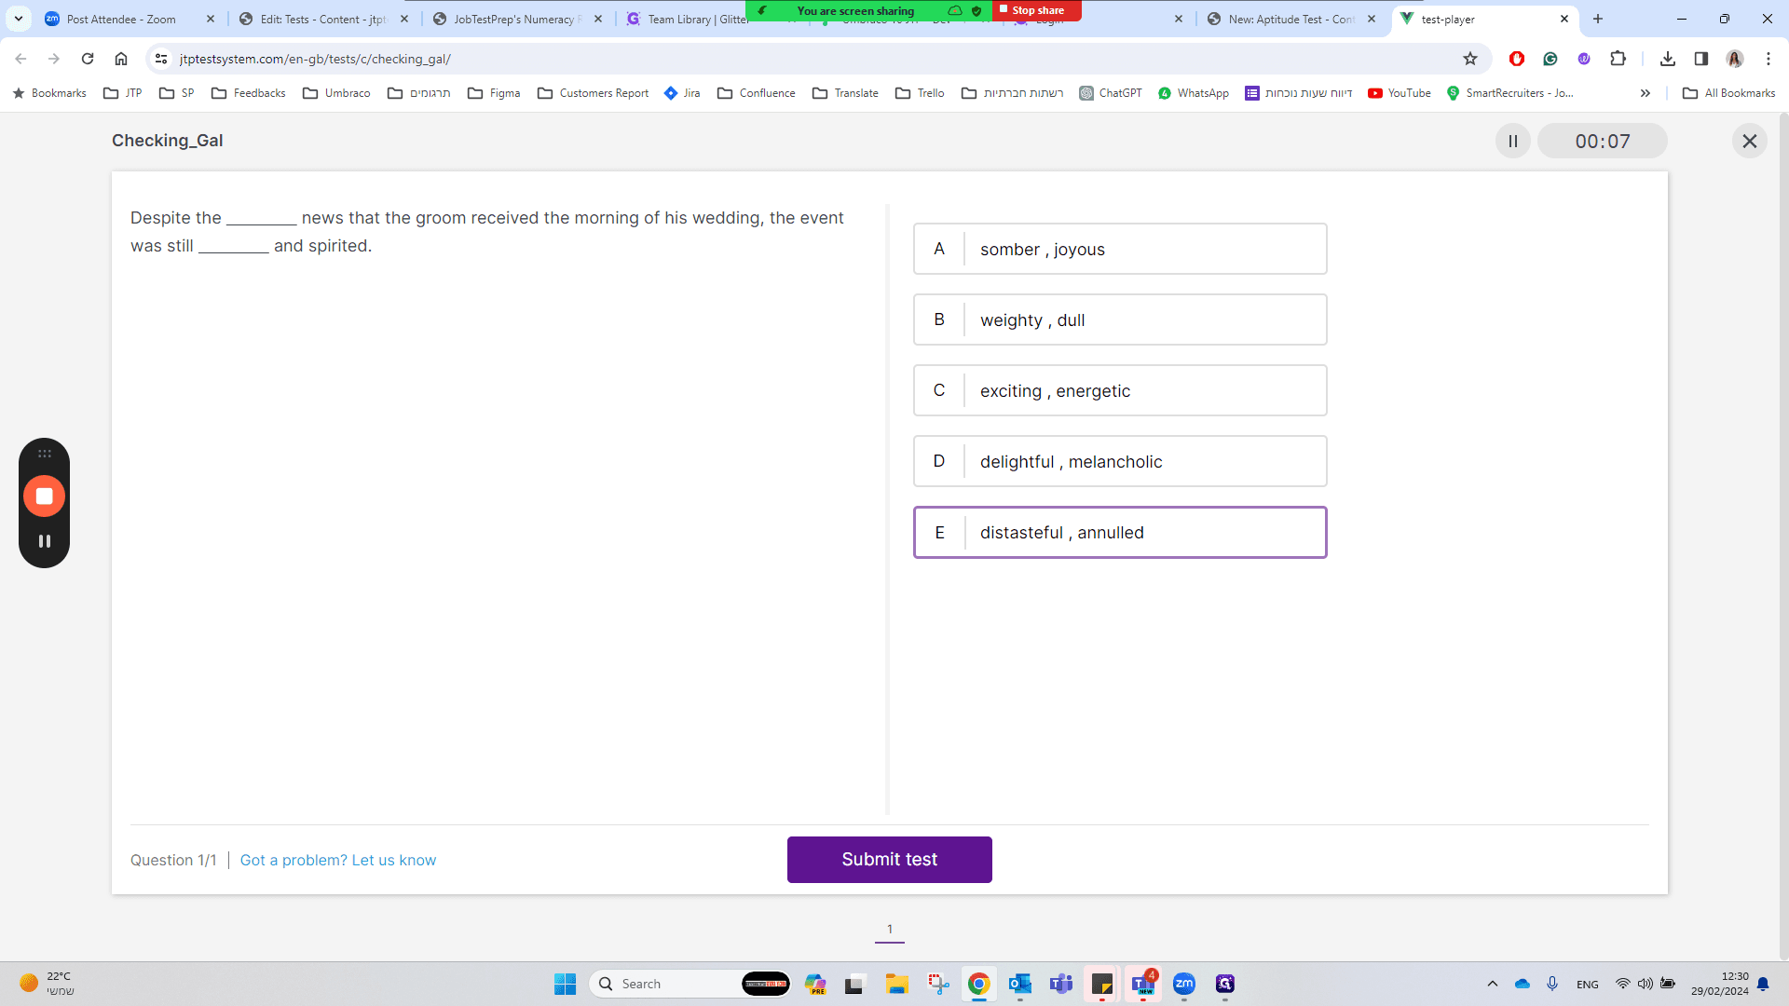Image resolution: width=1789 pixels, height=1006 pixels.
Task: Open the ChatGPT bookmark
Action: 1111,93
